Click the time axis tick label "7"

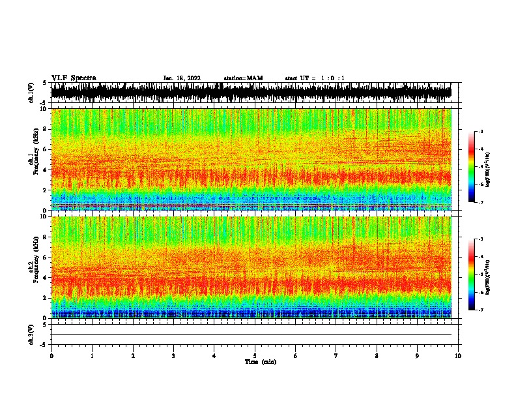pyautogui.click(x=336, y=356)
